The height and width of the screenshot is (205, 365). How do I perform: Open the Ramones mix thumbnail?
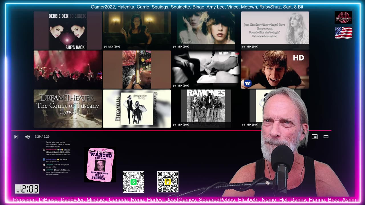[x=206, y=108]
